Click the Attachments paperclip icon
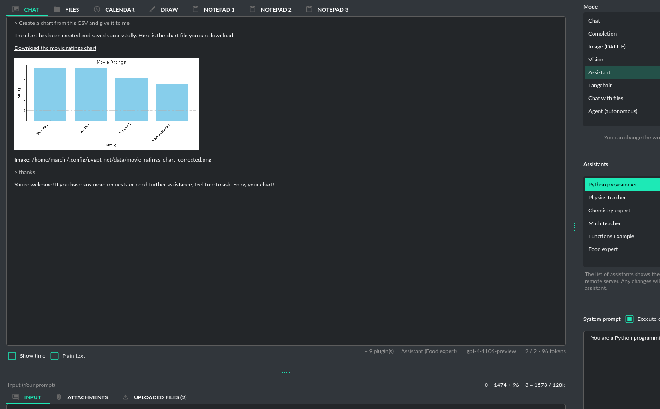This screenshot has height=409, width=660. tap(59, 397)
